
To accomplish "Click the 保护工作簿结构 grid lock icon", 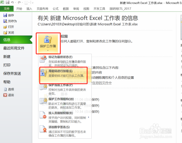I will tap(43, 101).
